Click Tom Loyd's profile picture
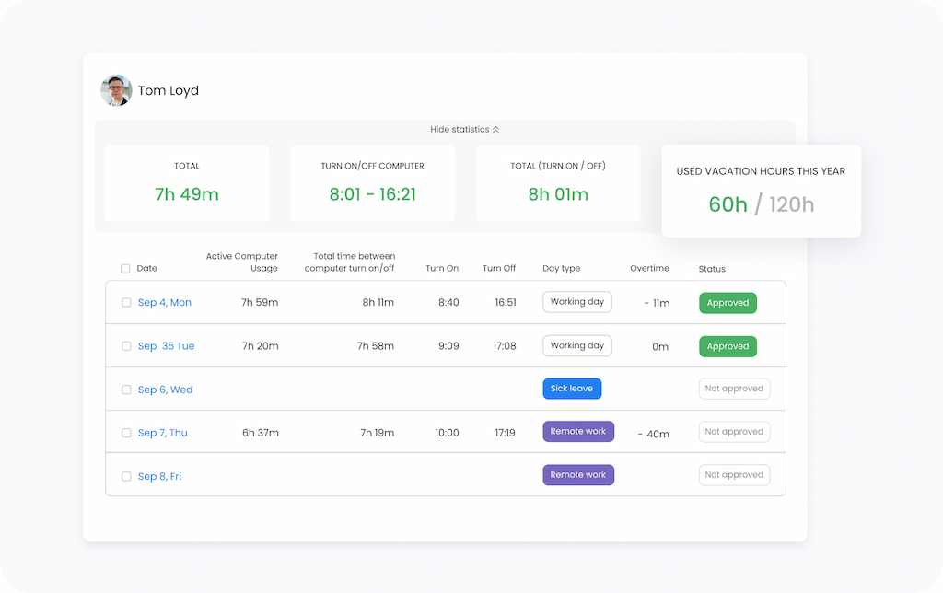The height and width of the screenshot is (593, 943). point(115,91)
